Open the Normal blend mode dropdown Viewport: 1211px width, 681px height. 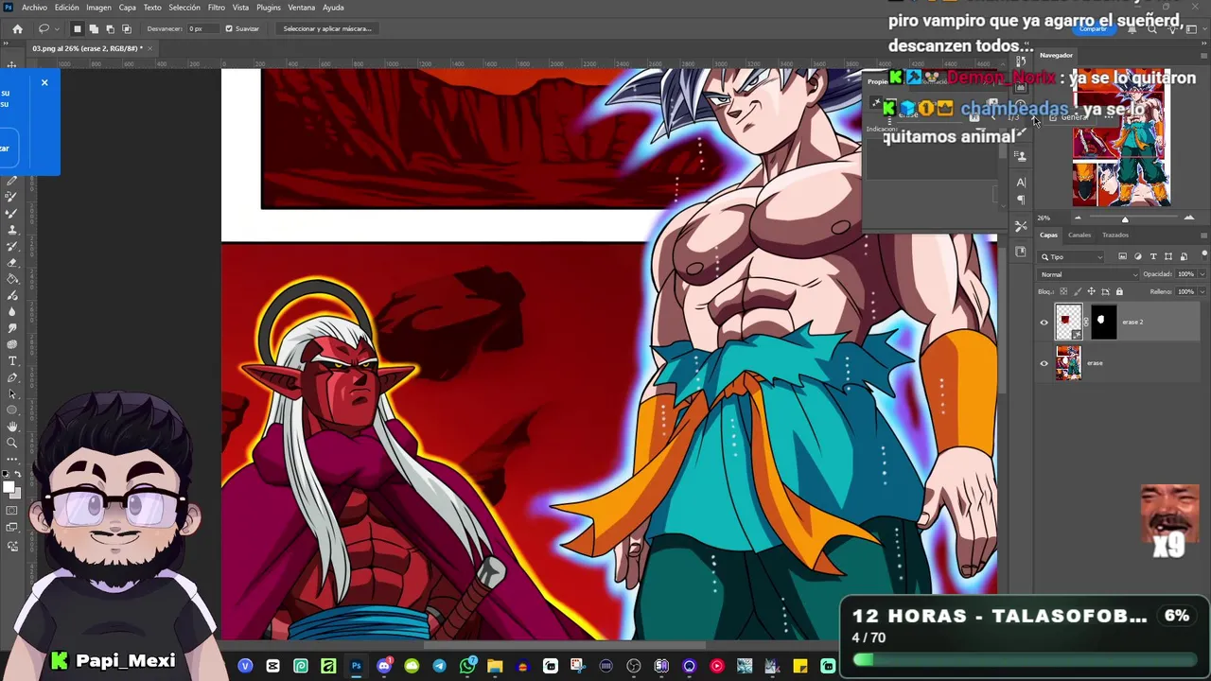point(1087,274)
